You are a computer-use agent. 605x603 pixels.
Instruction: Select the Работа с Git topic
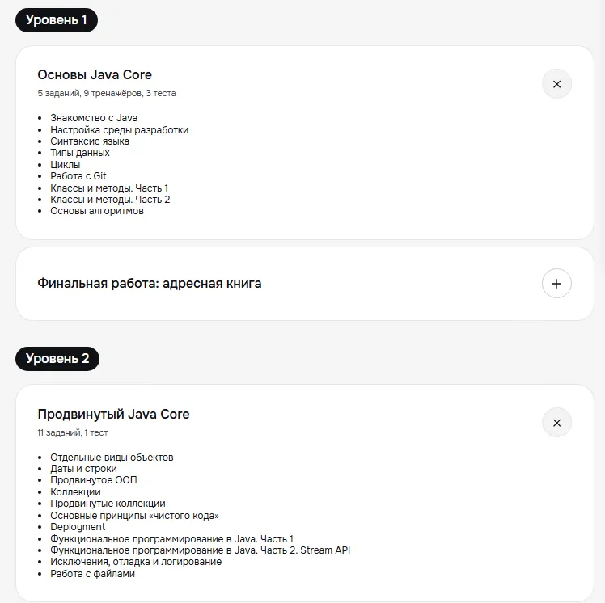coord(78,176)
